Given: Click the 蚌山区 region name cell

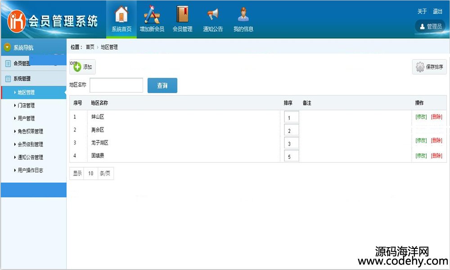Looking at the screenshot, I should pos(98,117).
